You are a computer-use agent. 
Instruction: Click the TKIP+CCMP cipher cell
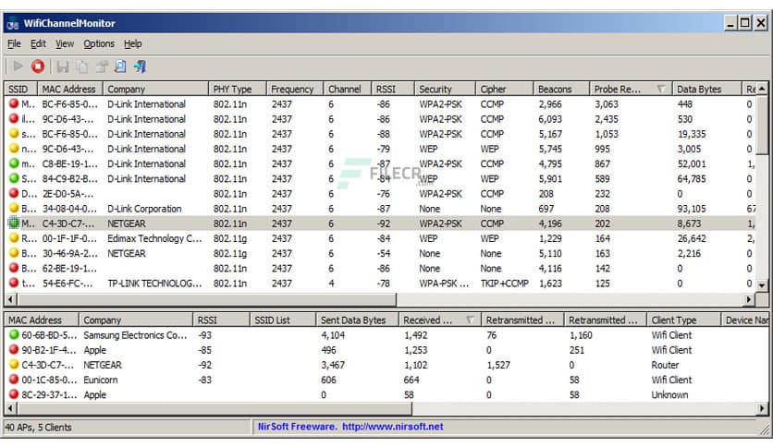coord(504,283)
